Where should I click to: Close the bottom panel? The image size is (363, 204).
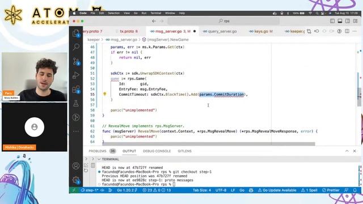(354, 151)
